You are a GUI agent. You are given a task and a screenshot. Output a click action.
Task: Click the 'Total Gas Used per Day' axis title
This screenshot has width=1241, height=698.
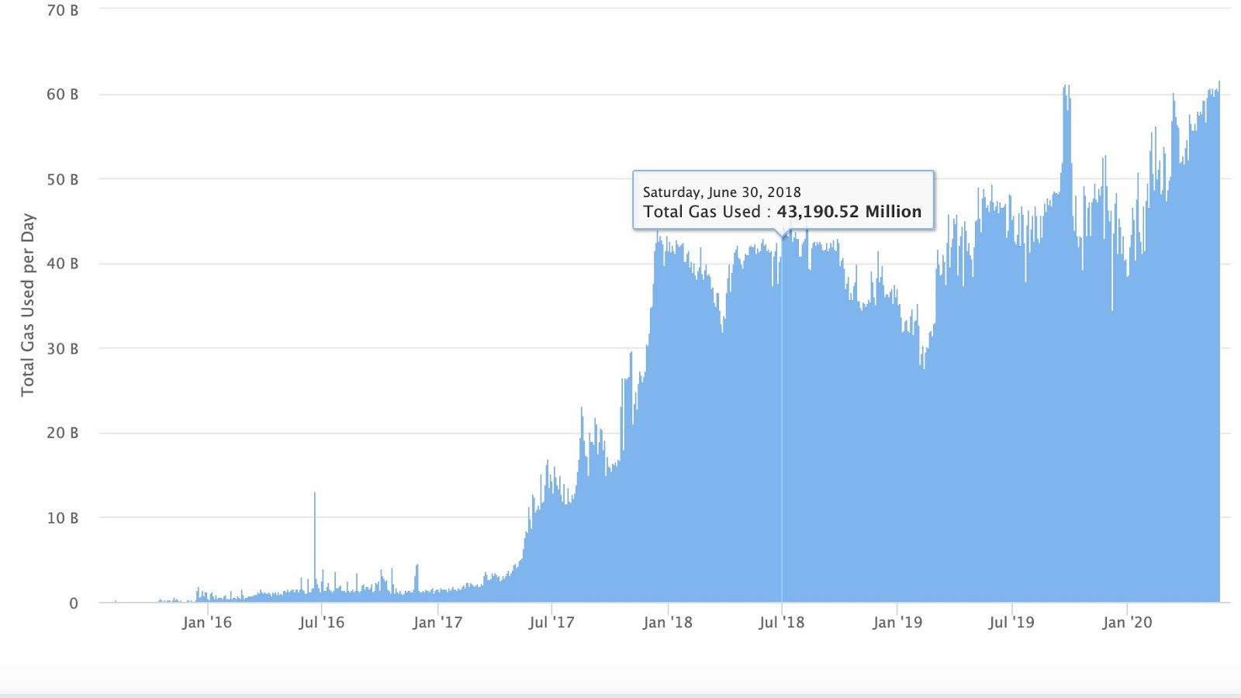click(x=28, y=305)
